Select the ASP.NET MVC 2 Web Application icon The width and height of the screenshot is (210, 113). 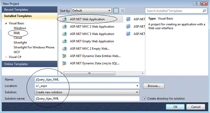[64, 27]
